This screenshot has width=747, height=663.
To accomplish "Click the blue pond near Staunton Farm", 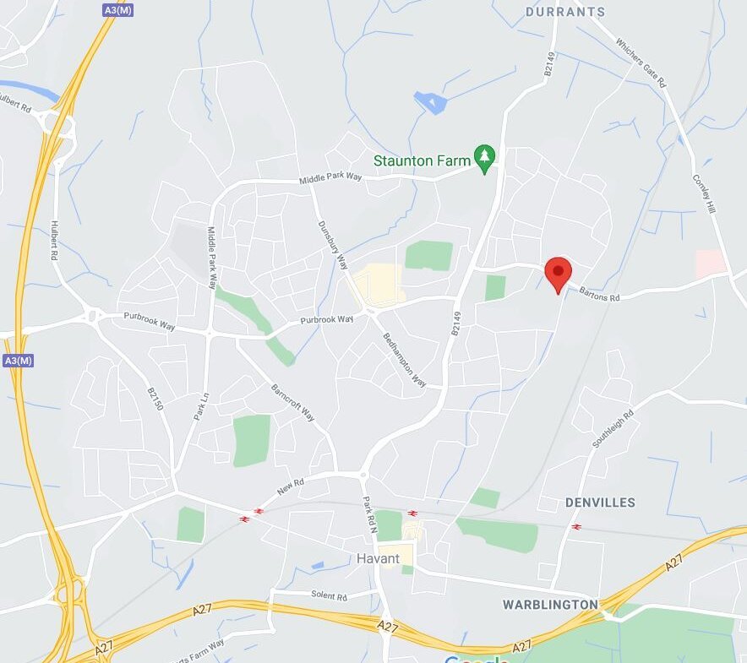I will (x=431, y=102).
